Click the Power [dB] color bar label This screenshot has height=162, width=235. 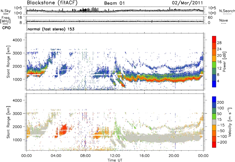[224, 62]
